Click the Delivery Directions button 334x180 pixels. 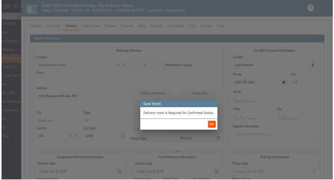click(152, 93)
